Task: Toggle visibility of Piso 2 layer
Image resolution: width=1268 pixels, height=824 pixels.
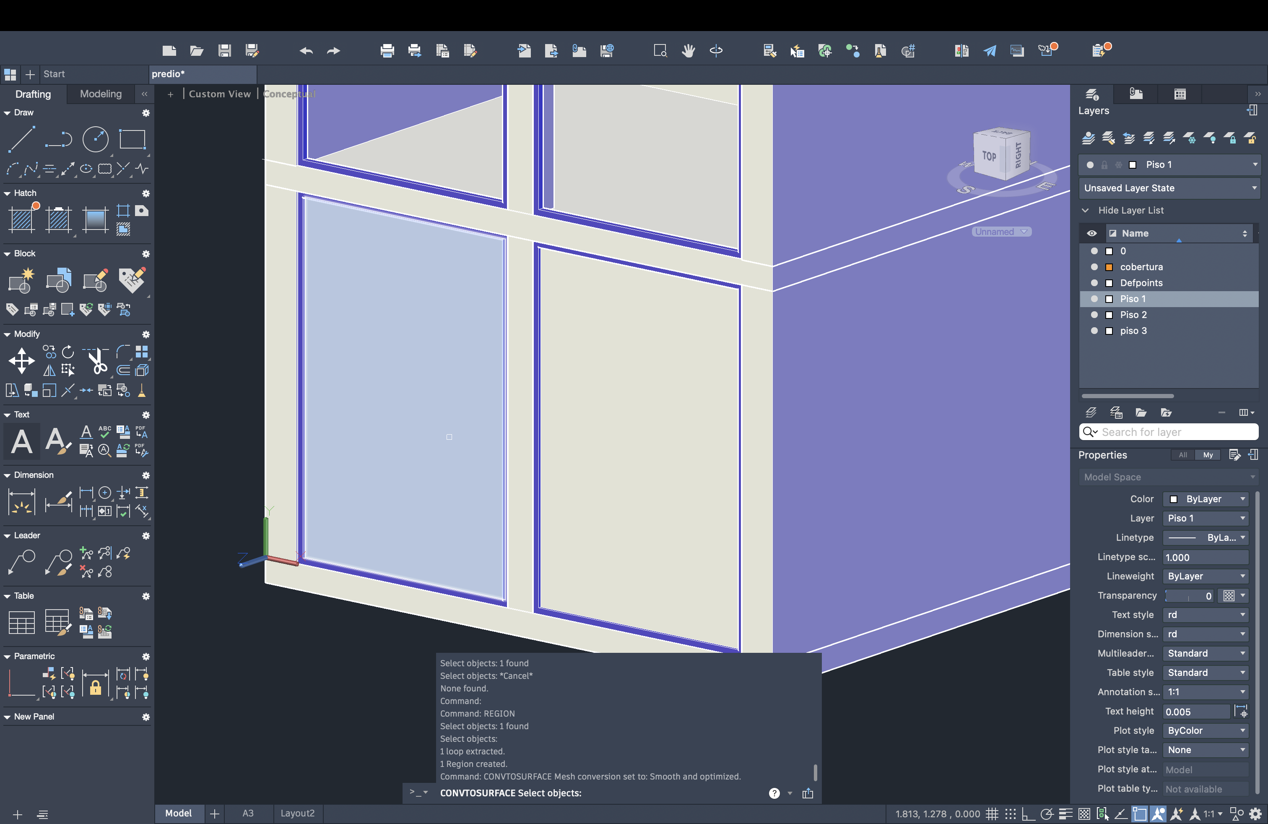Action: tap(1094, 315)
